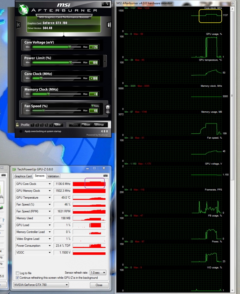Open the GPU Load sensor dropdown

(x=50, y=225)
